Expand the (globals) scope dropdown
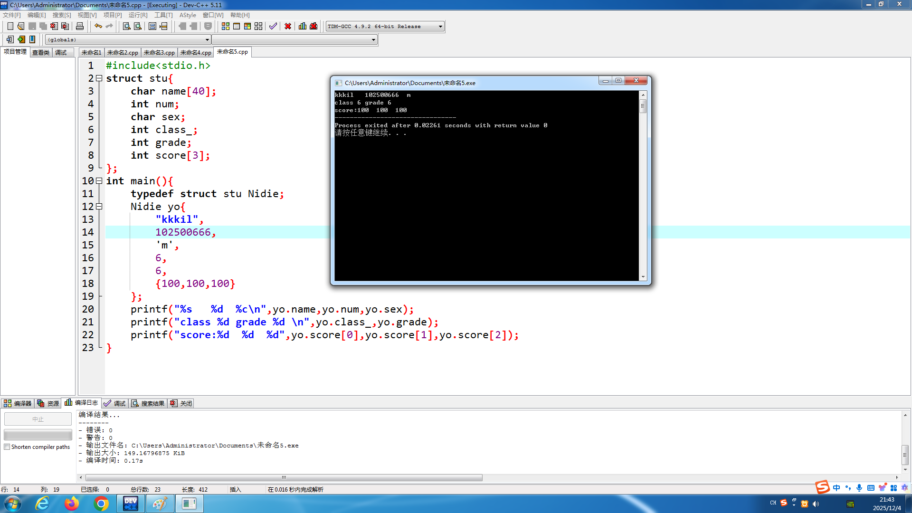 click(x=207, y=40)
